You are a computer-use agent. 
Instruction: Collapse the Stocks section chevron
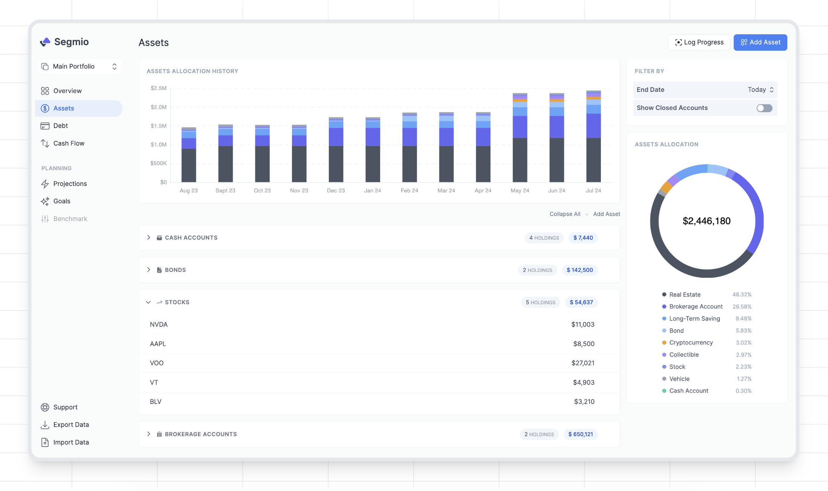coord(148,302)
